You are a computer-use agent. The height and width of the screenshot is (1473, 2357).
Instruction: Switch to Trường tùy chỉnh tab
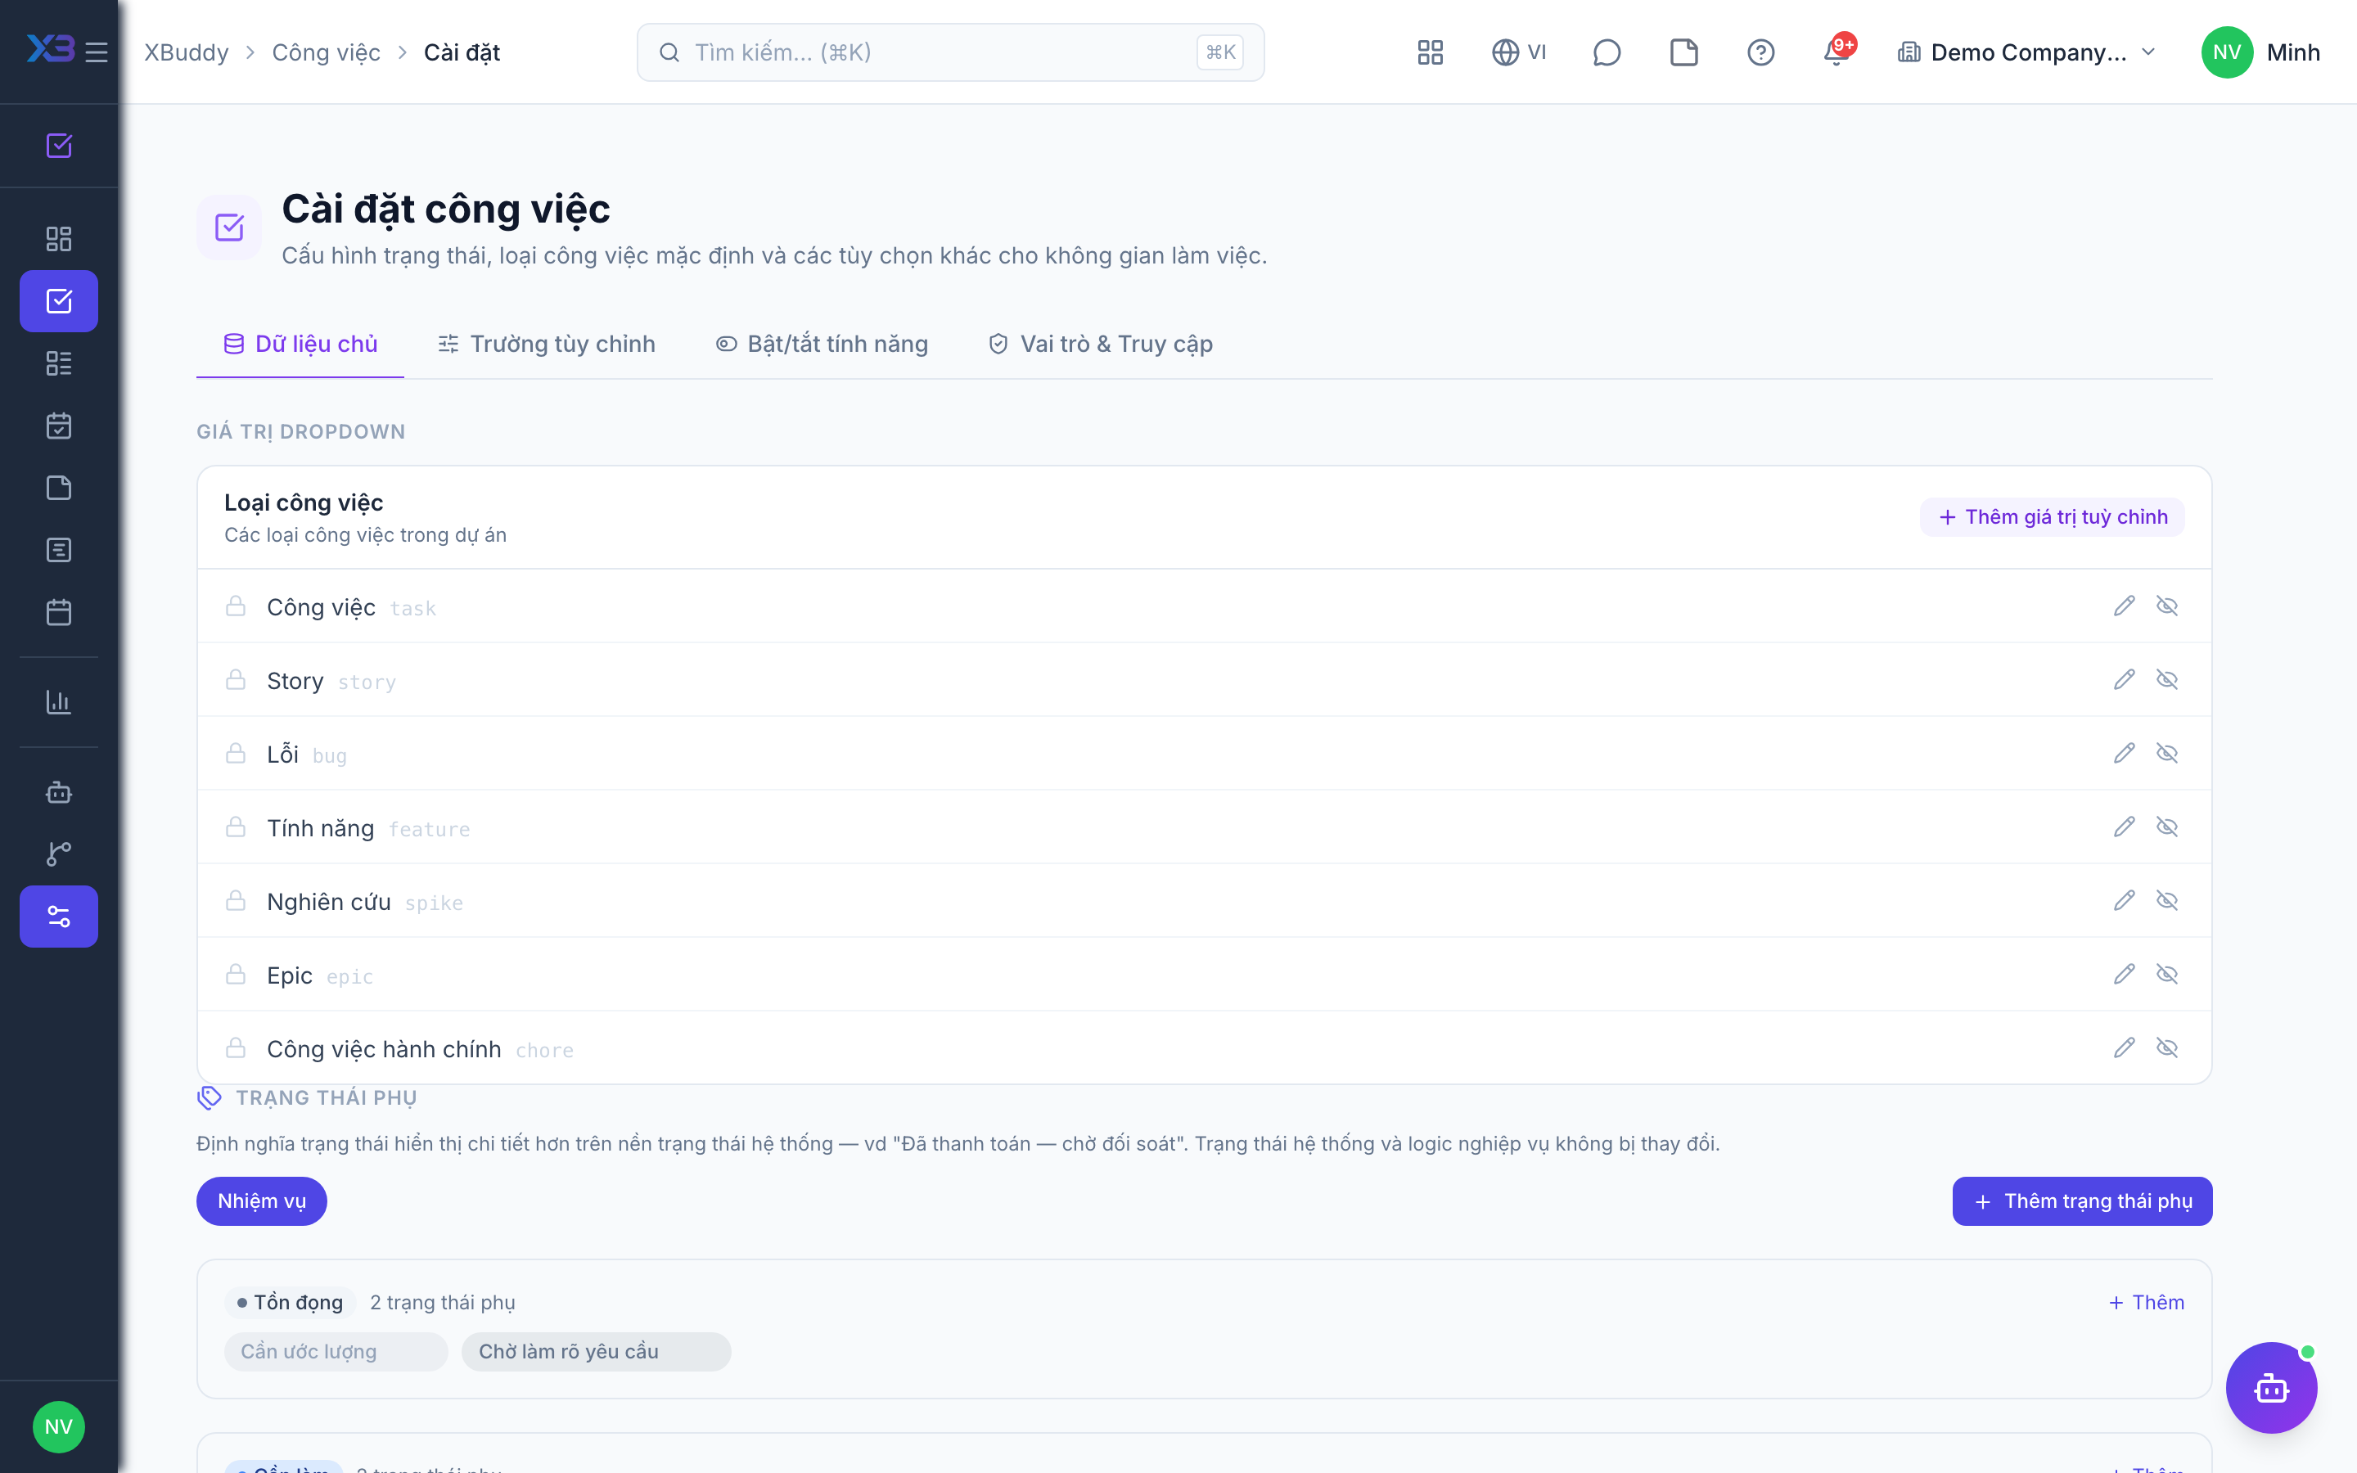(x=547, y=344)
